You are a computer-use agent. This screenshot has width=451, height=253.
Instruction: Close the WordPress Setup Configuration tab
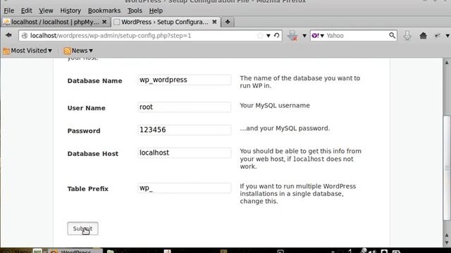(x=214, y=22)
